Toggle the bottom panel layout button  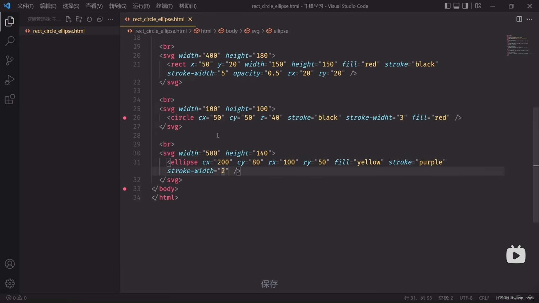tap(456, 6)
